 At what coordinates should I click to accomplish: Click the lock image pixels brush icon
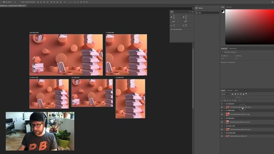tap(227, 101)
